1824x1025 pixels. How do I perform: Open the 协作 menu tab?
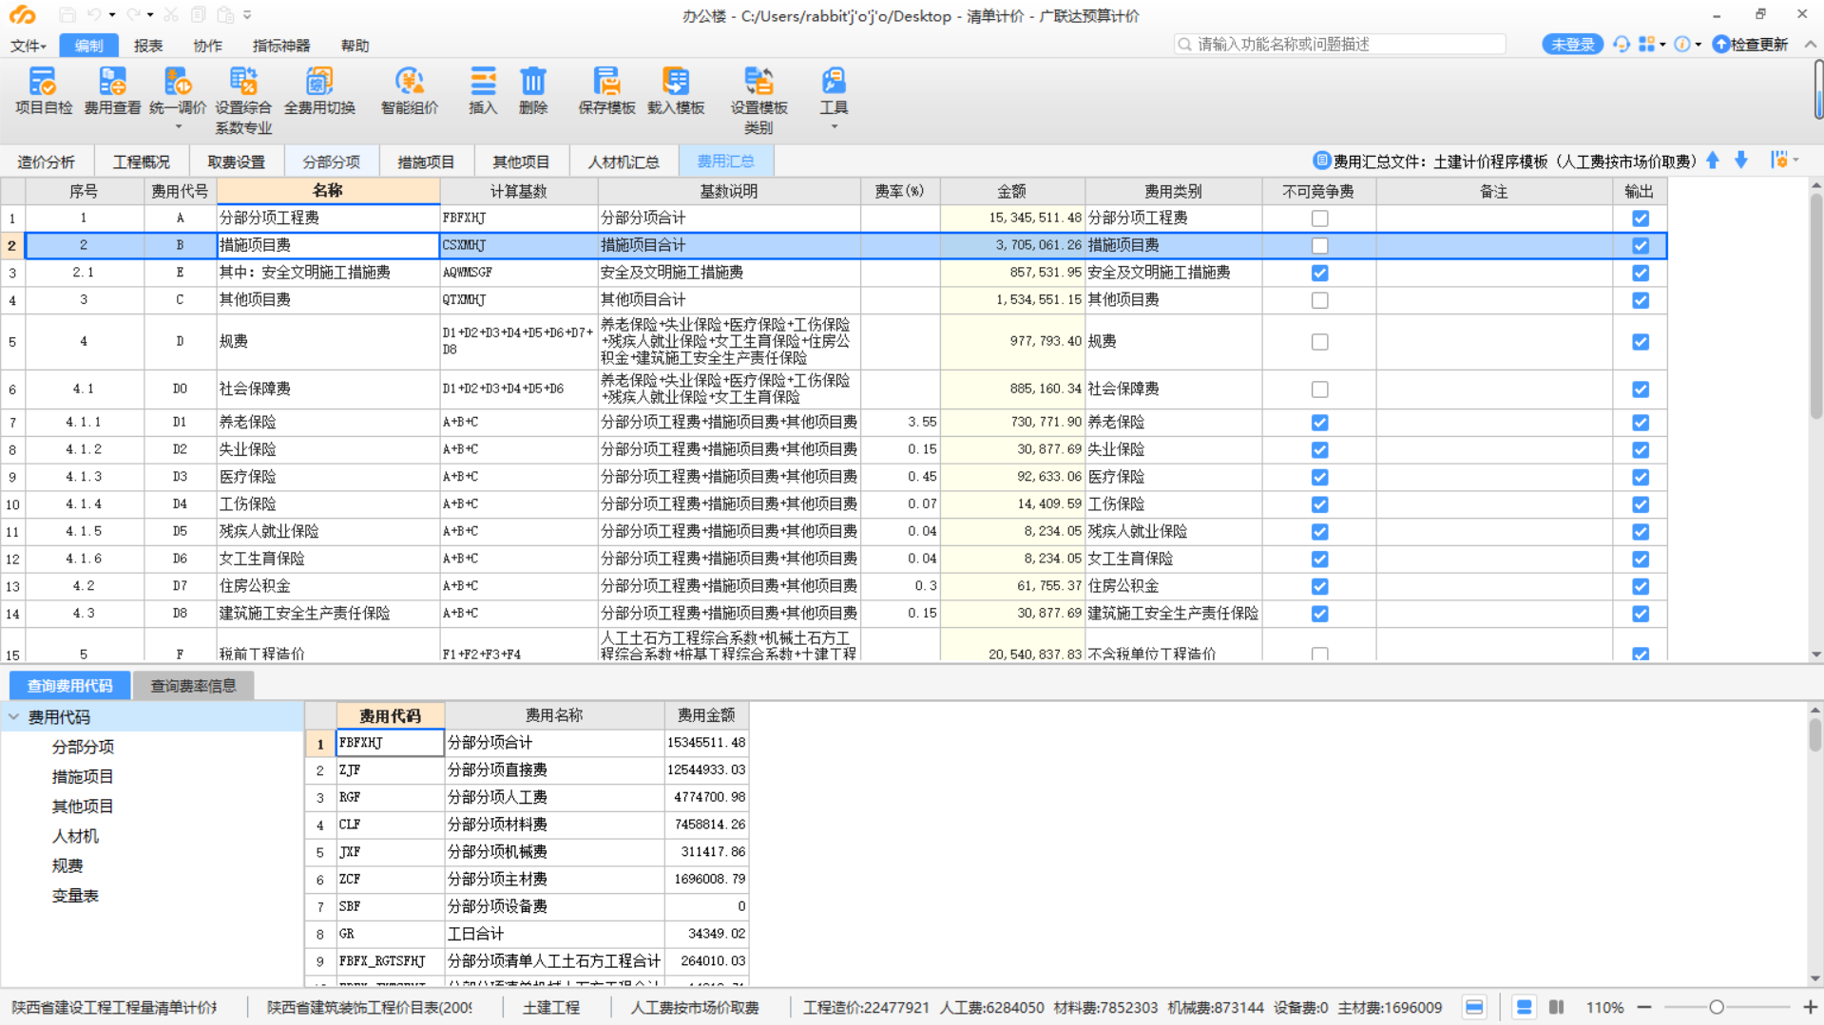[207, 46]
